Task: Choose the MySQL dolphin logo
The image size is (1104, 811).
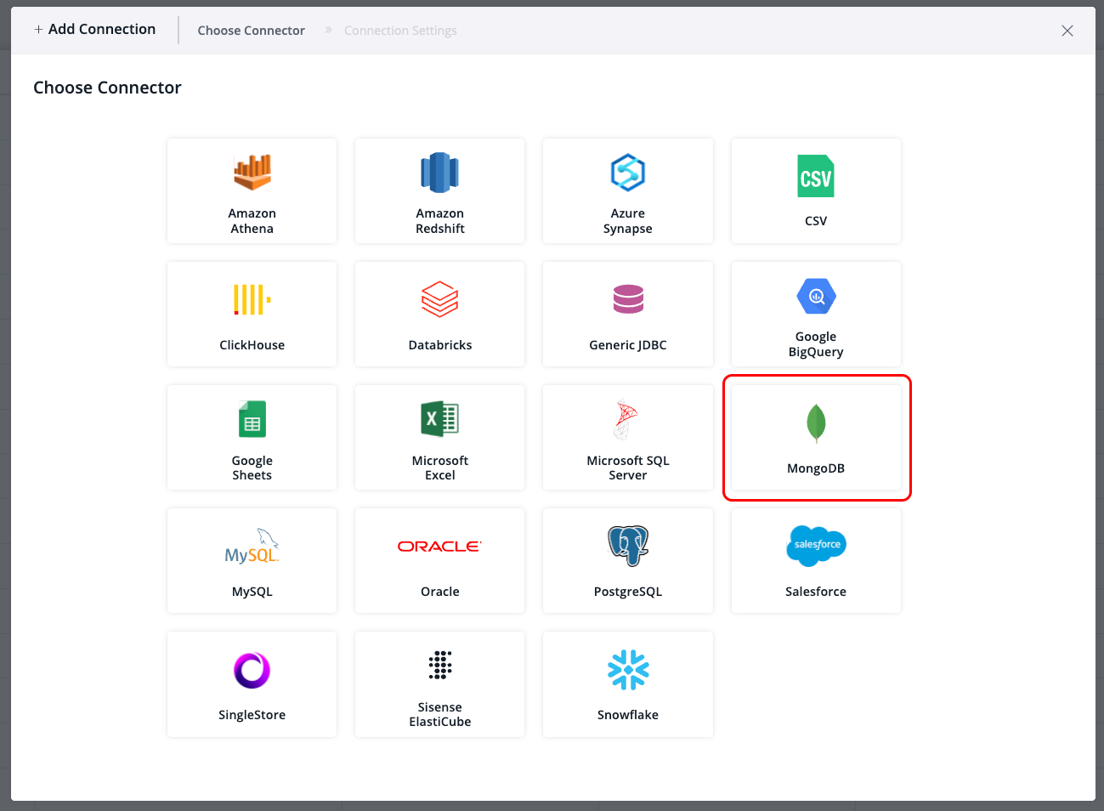Action: (252, 546)
